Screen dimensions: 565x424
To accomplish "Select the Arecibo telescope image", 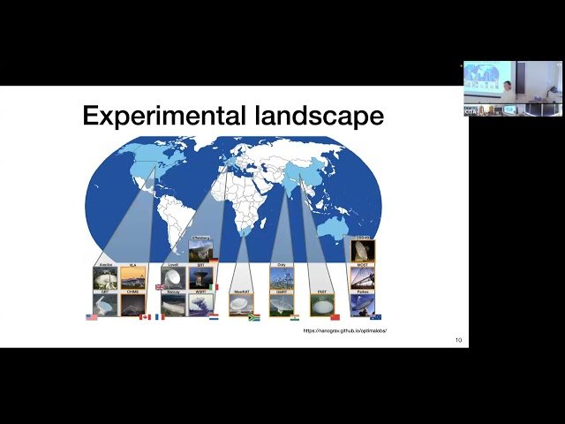I will pos(105,279).
